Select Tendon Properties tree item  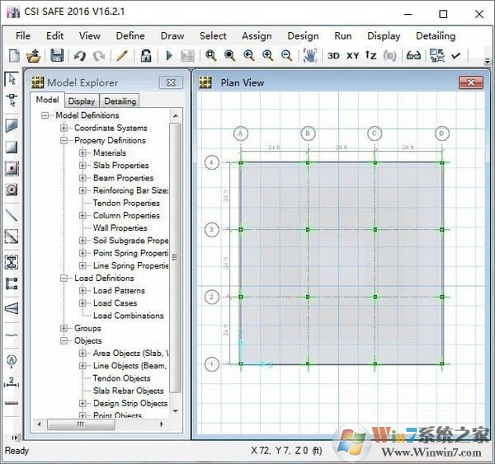126,203
